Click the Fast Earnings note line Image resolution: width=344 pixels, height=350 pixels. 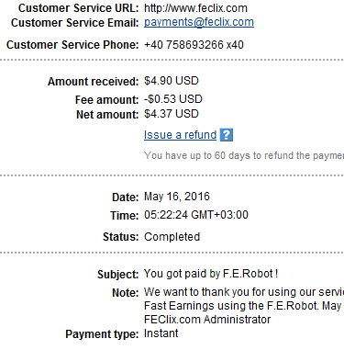243,306
